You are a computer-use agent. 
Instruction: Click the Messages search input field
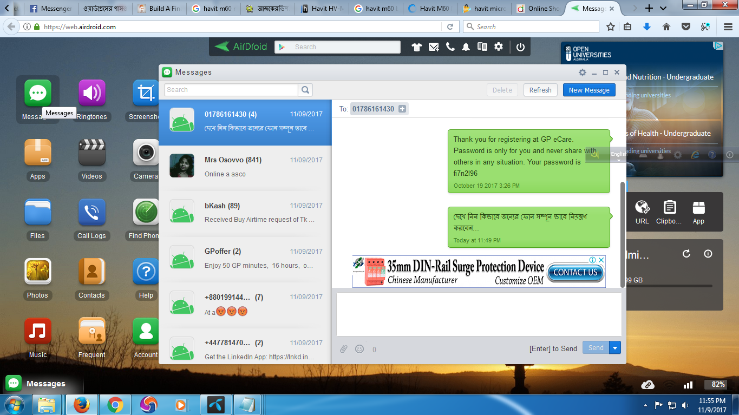(231, 90)
